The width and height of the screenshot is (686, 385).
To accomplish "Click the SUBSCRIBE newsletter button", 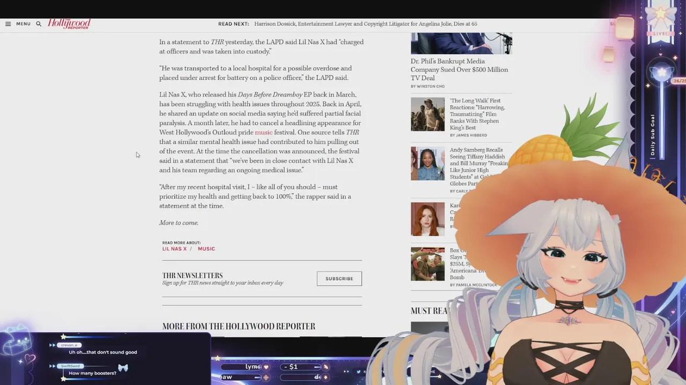I will pyautogui.click(x=339, y=279).
